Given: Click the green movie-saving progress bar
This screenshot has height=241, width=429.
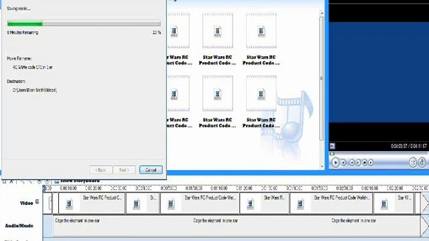Looking at the screenshot, I should (84, 23).
